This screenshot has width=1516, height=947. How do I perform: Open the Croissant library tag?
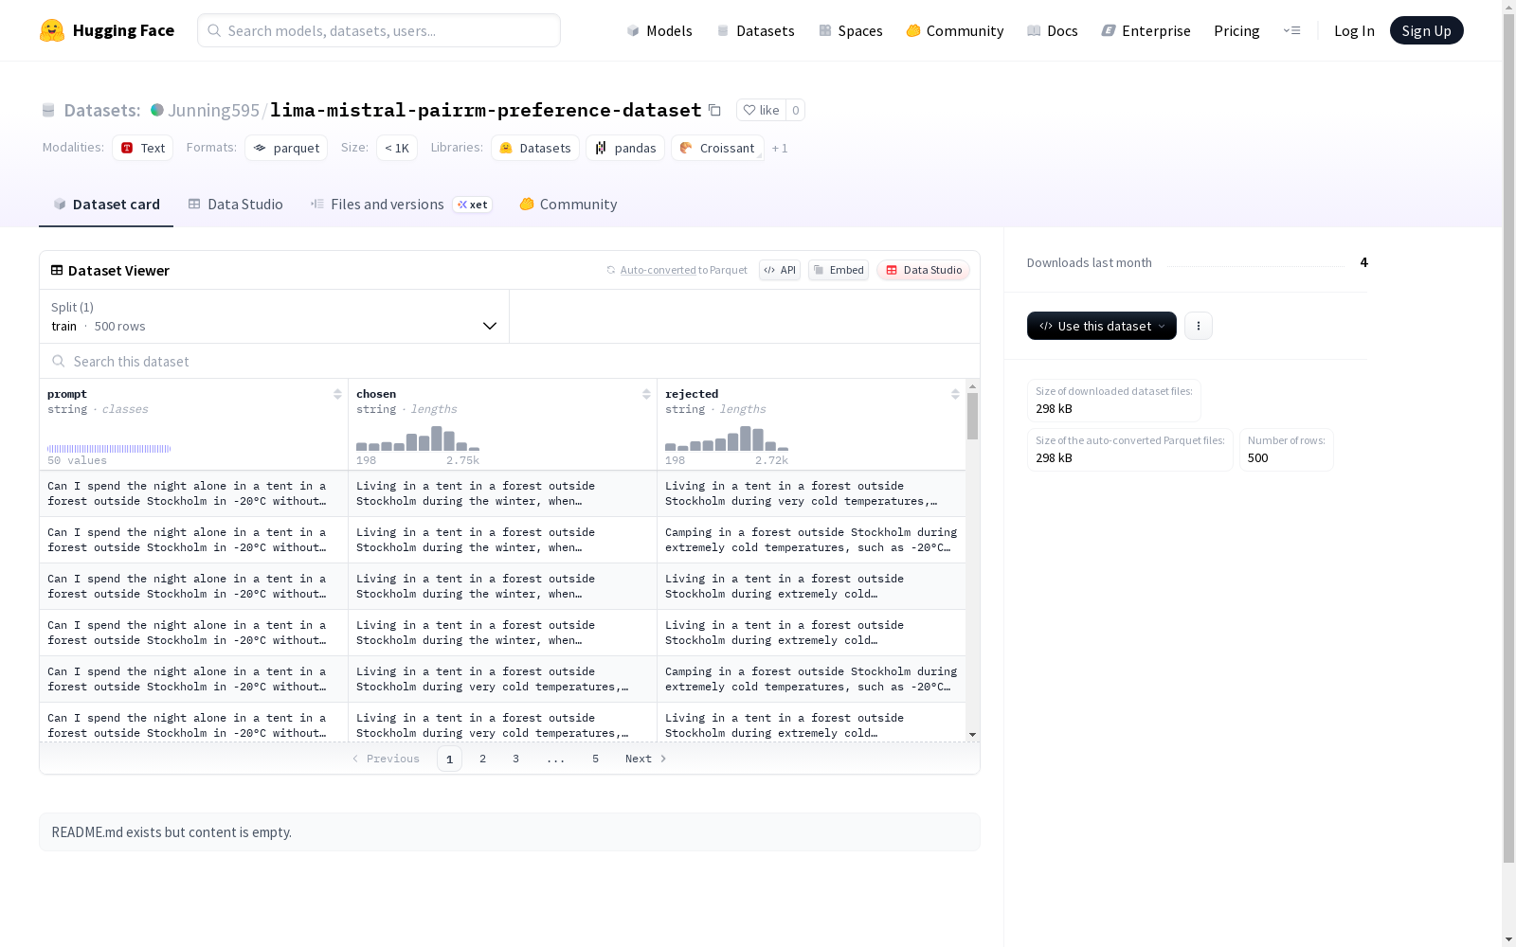717,148
